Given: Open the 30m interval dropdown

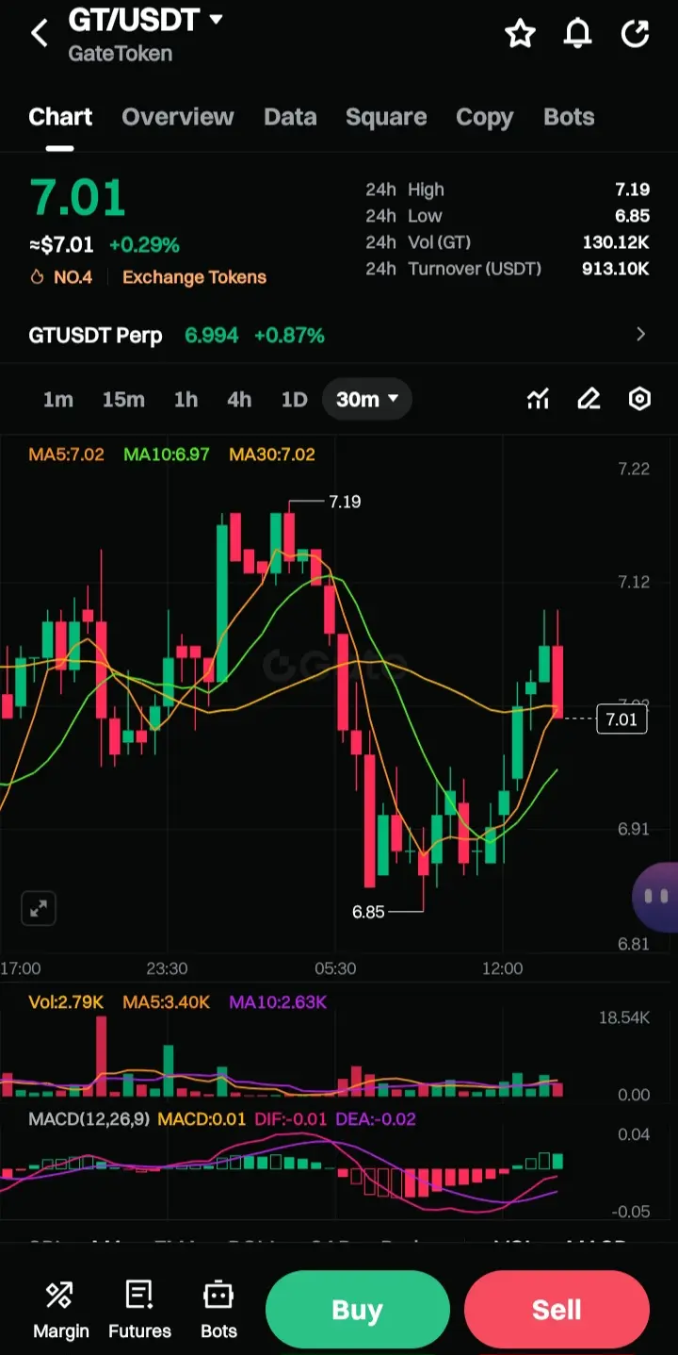Looking at the screenshot, I should coord(367,400).
